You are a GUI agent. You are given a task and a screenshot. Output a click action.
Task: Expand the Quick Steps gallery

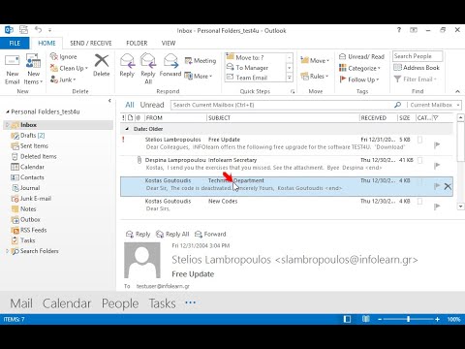click(290, 78)
